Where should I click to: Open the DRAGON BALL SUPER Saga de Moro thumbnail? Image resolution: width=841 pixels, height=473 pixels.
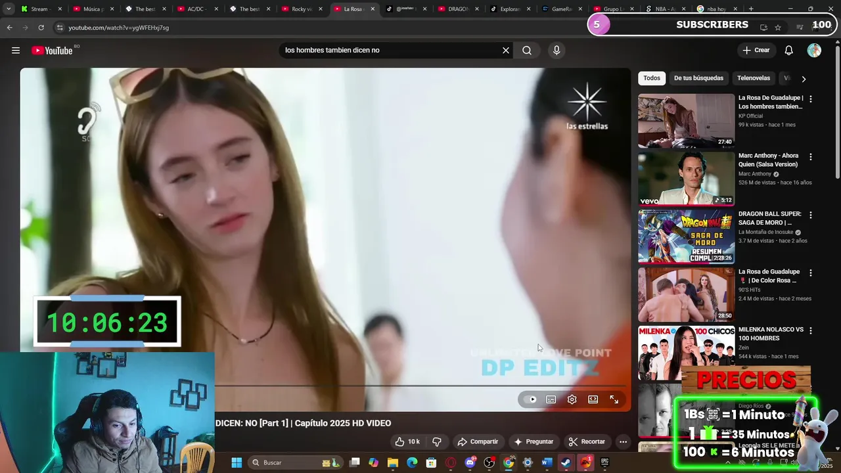[686, 236]
